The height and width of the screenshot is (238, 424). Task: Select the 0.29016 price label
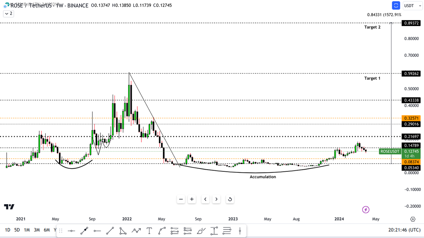(411, 124)
